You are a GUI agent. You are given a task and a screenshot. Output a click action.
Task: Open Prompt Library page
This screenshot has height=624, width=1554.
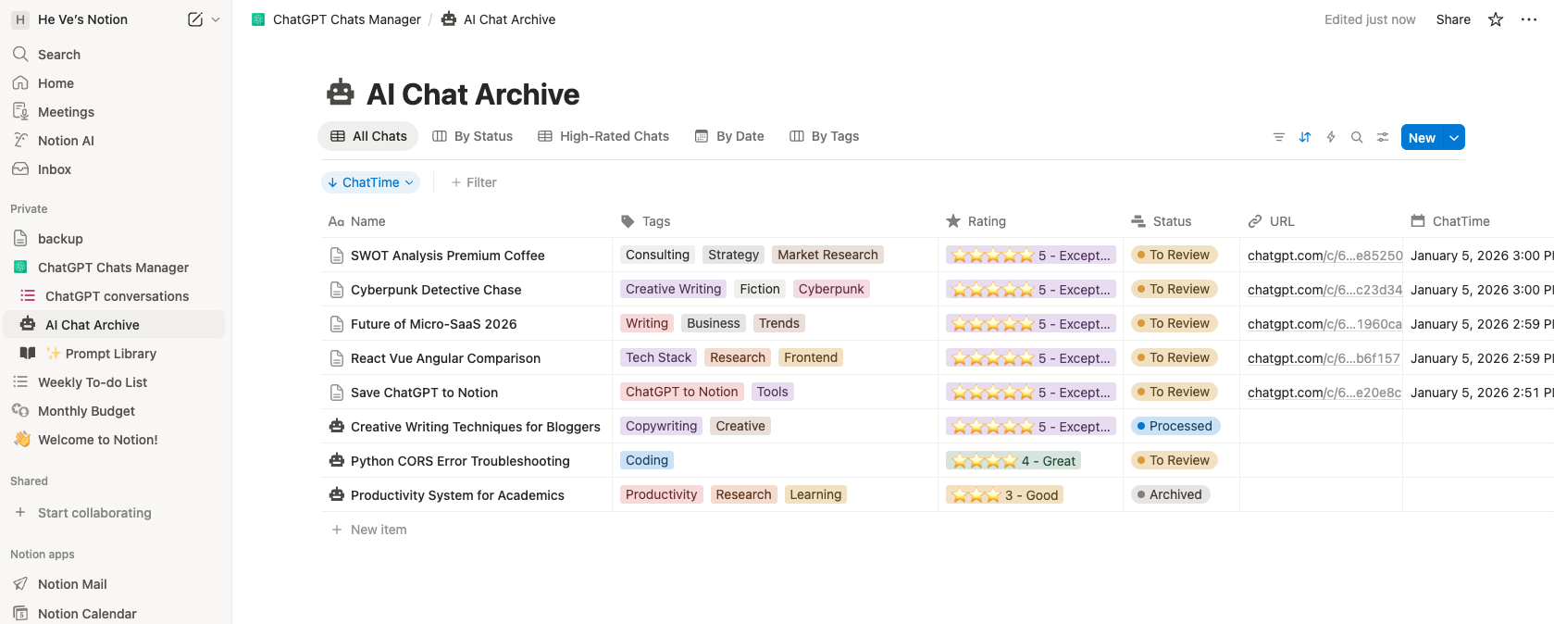(116, 354)
